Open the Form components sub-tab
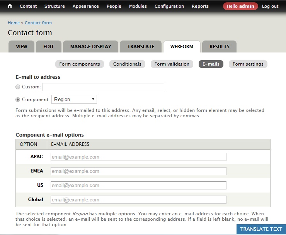 80,64
